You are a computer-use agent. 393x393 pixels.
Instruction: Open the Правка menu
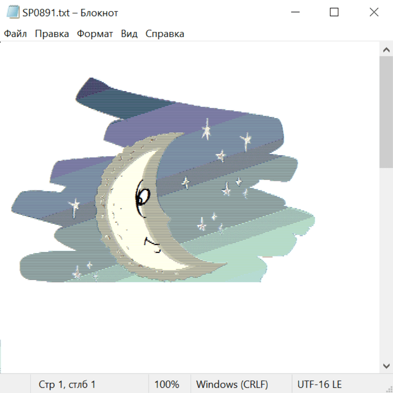[52, 34]
